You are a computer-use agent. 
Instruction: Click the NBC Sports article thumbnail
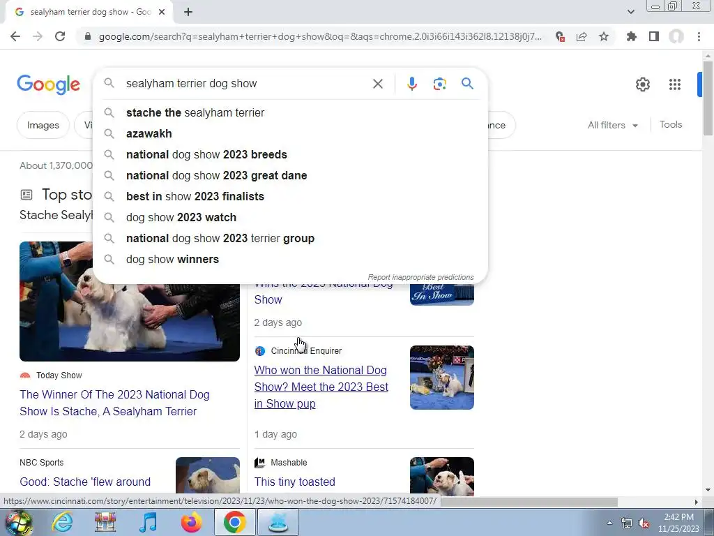coord(208,475)
